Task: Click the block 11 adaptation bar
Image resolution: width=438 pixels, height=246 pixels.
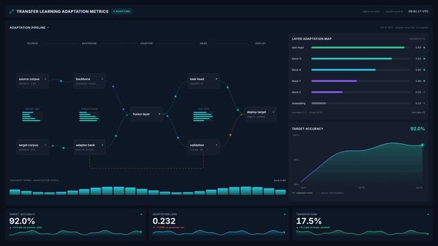Action: (352, 59)
